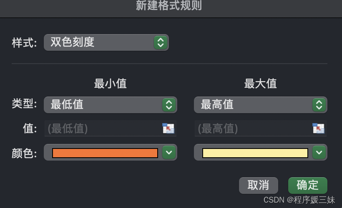Click the cell range selector icon for minimum value
Image resolution: width=342 pixels, height=208 pixels.
tap(168, 129)
